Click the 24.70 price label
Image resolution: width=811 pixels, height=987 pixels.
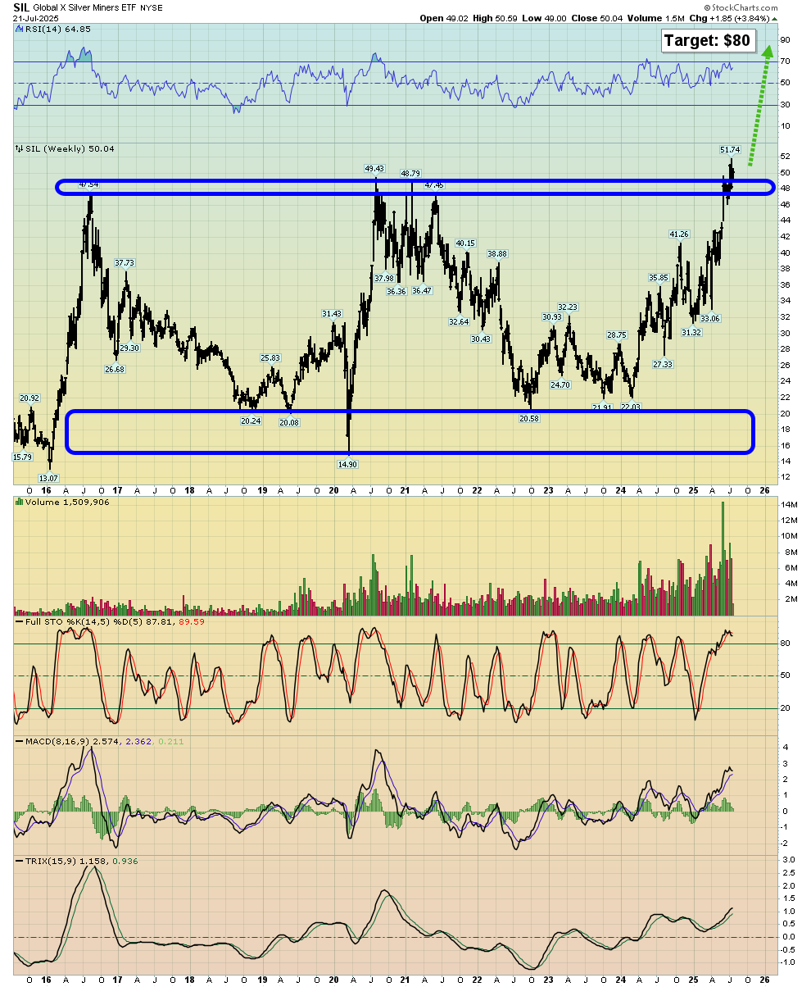pos(560,384)
